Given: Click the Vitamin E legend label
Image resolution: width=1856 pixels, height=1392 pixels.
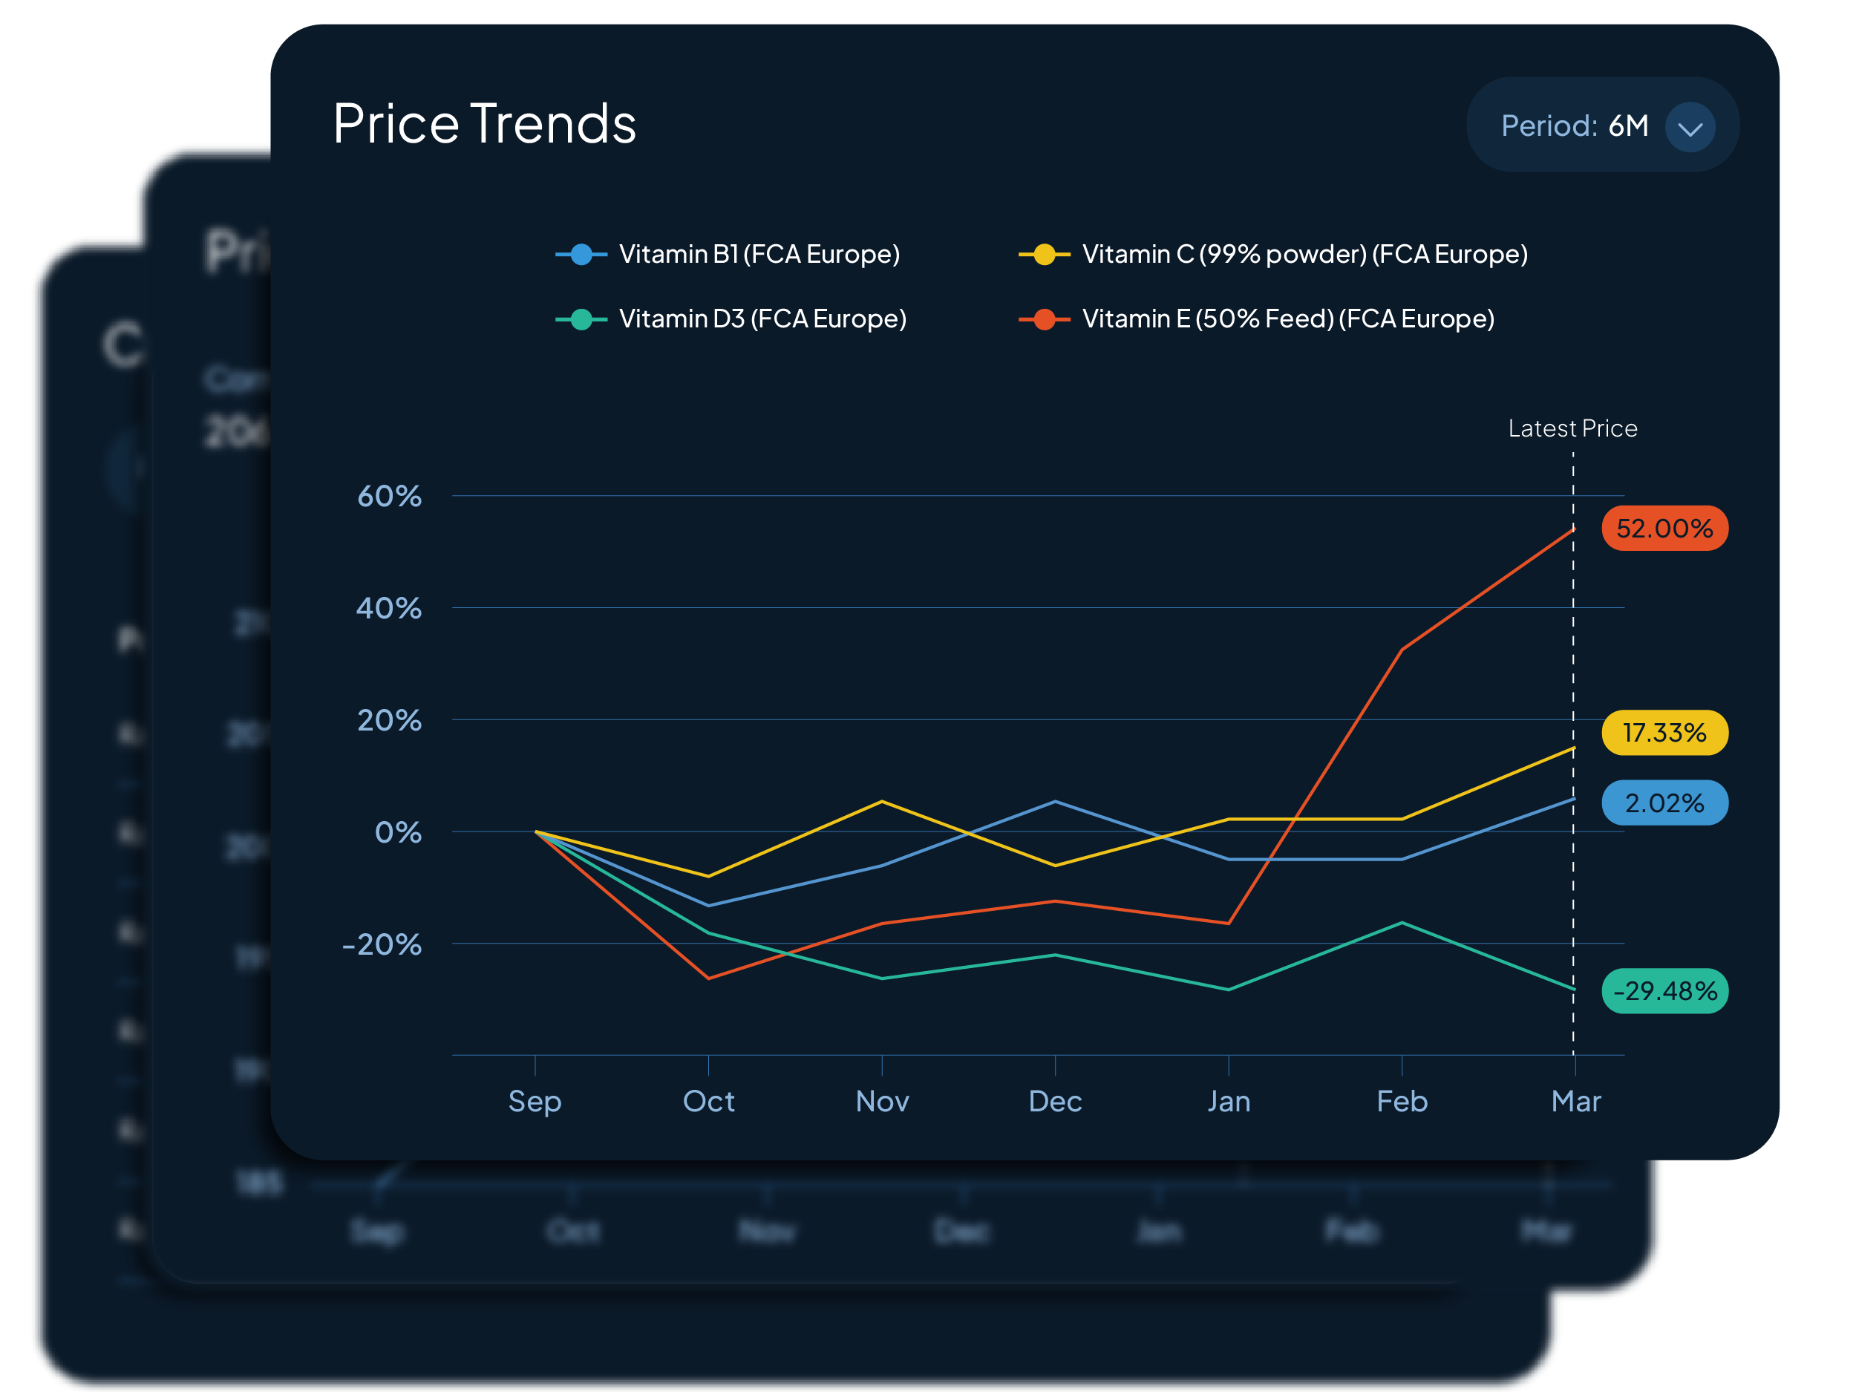Looking at the screenshot, I should click(1288, 318).
